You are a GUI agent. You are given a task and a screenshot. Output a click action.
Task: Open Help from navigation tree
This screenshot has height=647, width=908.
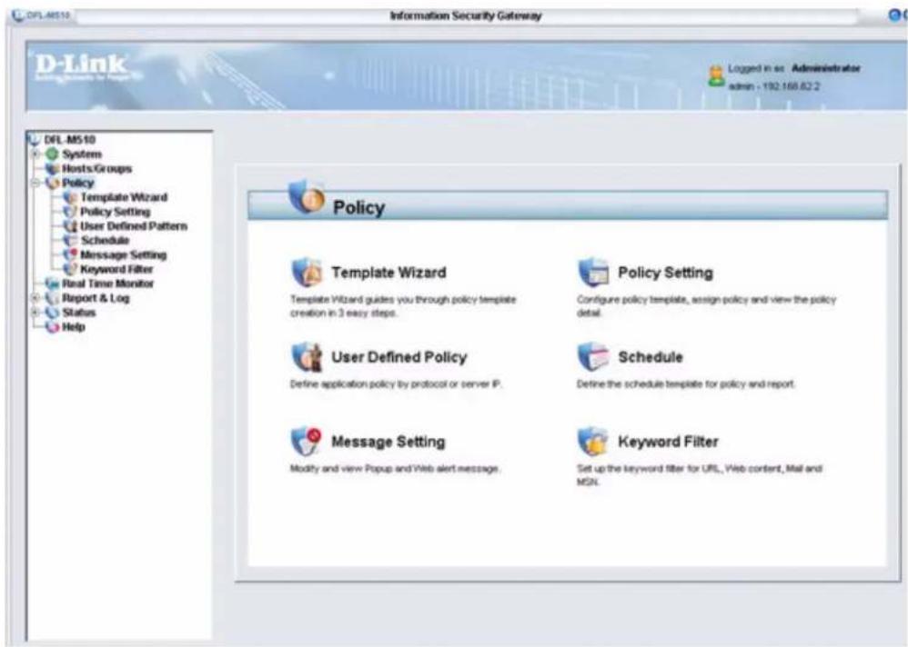pyautogui.click(x=74, y=327)
